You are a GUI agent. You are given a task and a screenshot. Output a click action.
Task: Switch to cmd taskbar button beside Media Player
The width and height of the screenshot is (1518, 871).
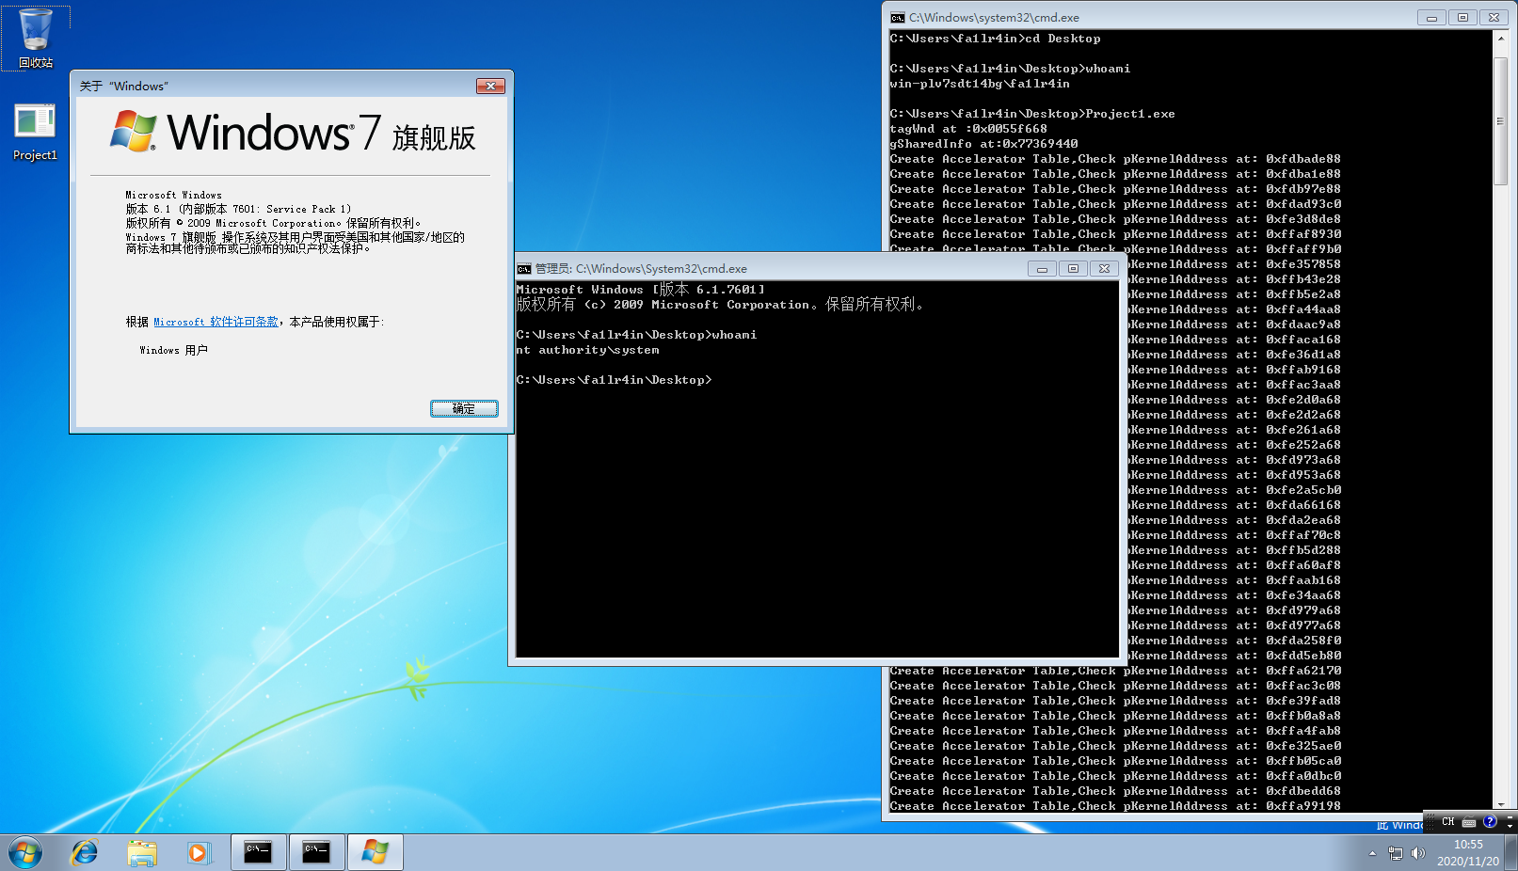pyautogui.click(x=258, y=852)
